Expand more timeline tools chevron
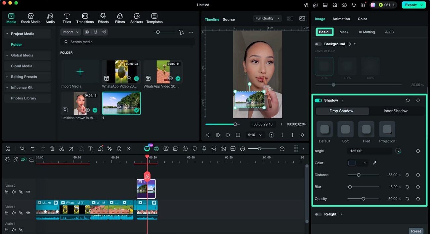Image resolution: width=430 pixels, height=234 pixels. point(129,149)
